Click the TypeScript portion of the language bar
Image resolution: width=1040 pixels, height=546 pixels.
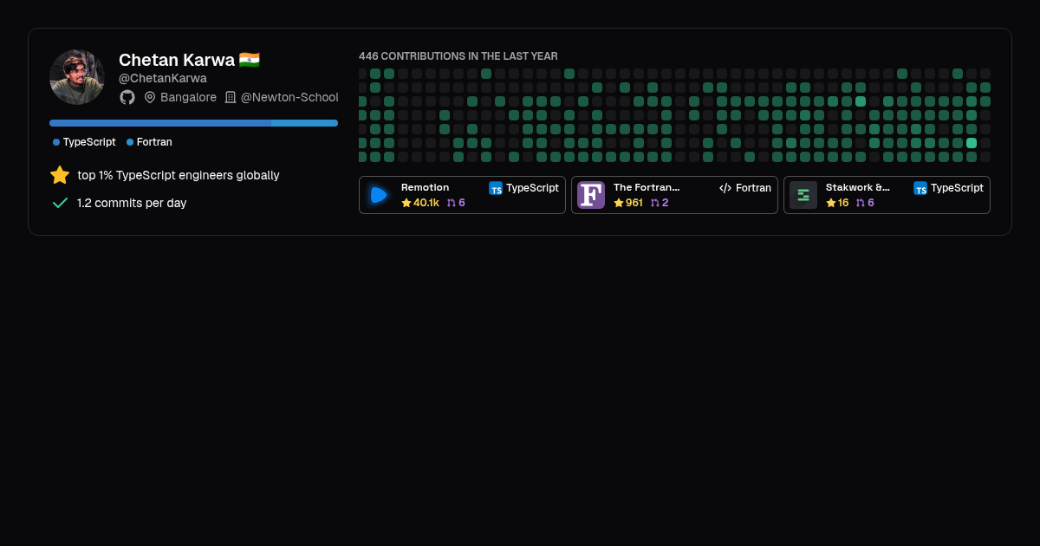pyautogui.click(x=160, y=123)
